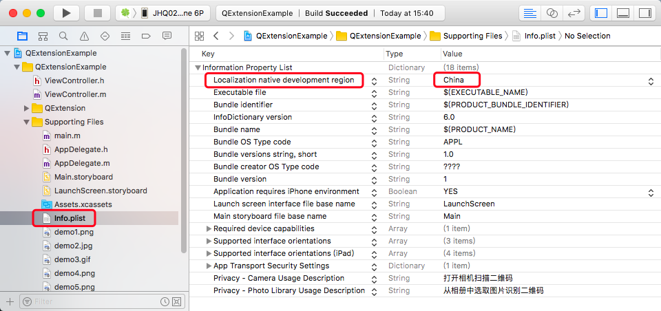Image resolution: width=661 pixels, height=311 pixels.
Task: Open the Issue navigator
Action: pyautogui.click(x=84, y=36)
